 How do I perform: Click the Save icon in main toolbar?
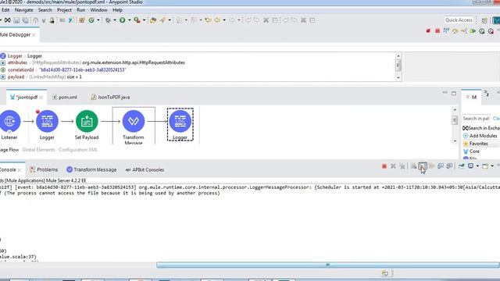pos(16,20)
